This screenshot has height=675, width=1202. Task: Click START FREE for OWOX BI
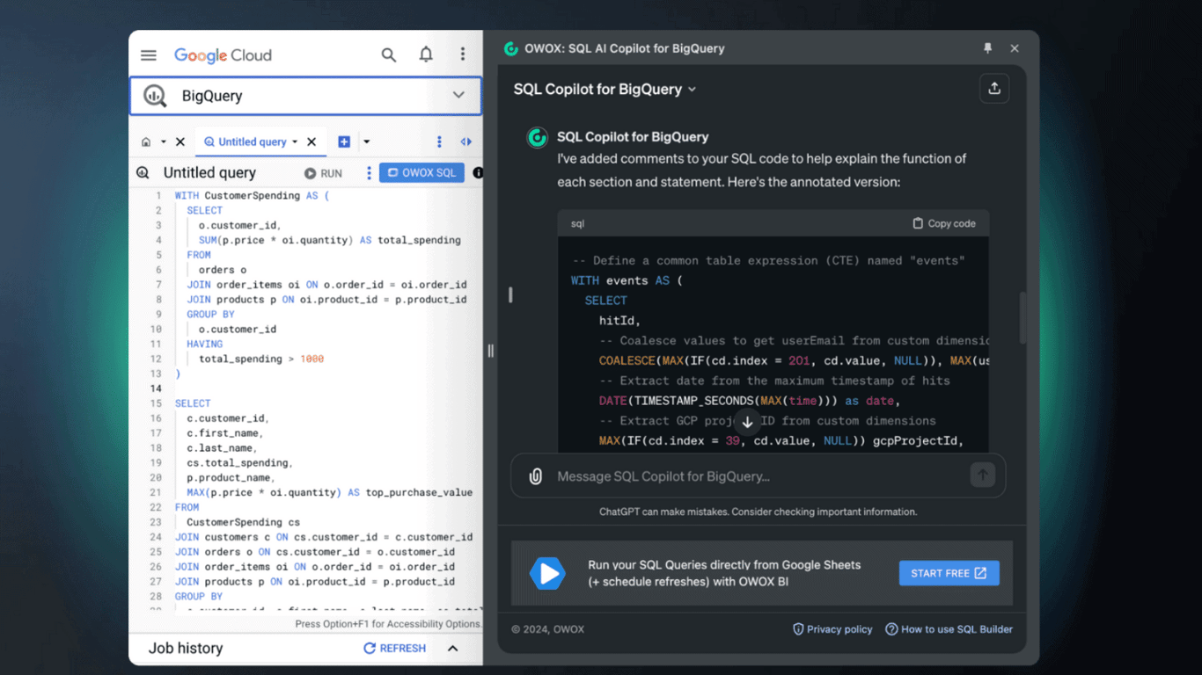949,573
